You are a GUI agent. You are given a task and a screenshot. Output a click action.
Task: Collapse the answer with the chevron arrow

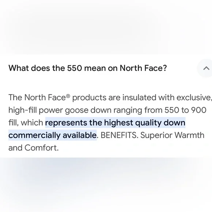coord(206,68)
